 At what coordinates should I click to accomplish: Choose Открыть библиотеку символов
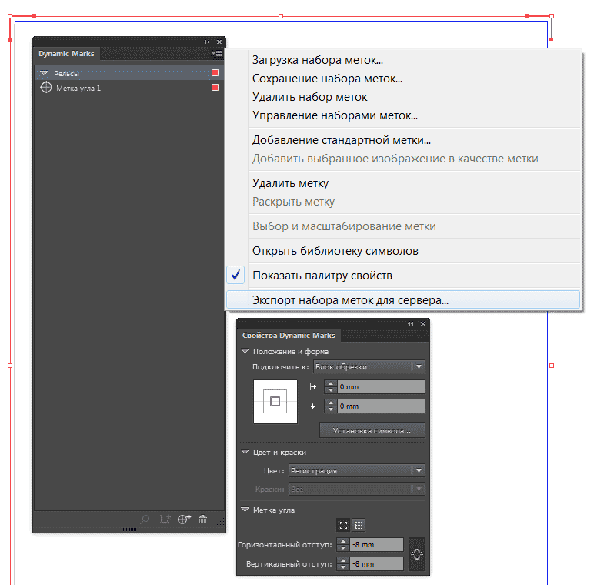(402, 251)
